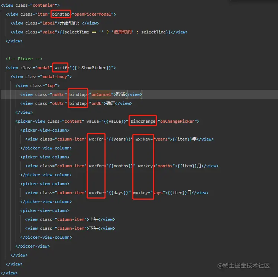The image size is (278, 277).
Task: Click the text "下午" in column-item
Action: point(93,228)
